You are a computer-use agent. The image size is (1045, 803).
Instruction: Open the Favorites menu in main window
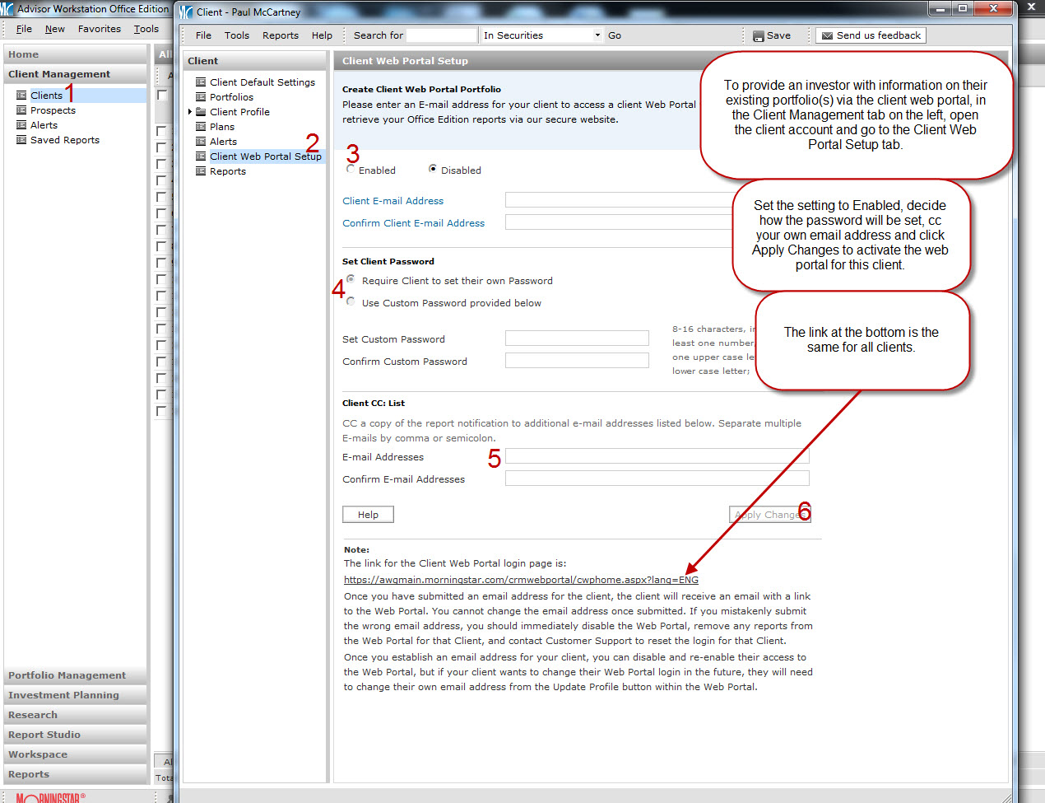(x=99, y=29)
